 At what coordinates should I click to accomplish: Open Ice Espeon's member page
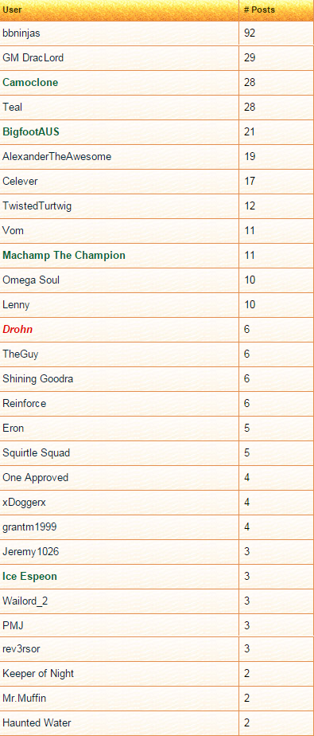tap(29, 577)
